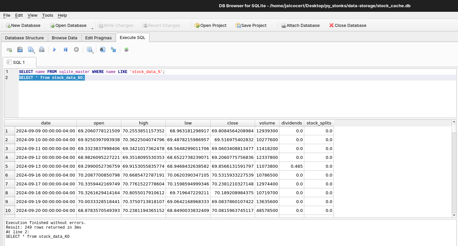Select date cell 2024-09-09 00:00:00-04:00
Viewport: 458px width, 246px height.
click(x=46, y=131)
